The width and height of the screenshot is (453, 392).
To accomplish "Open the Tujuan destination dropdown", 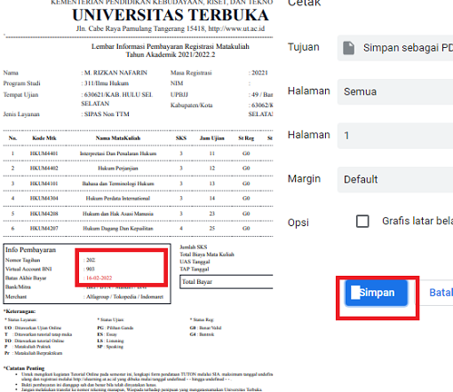I will [x=395, y=48].
